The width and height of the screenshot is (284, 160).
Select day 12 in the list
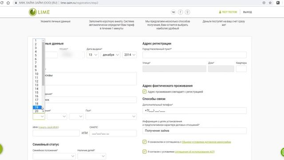37,81
